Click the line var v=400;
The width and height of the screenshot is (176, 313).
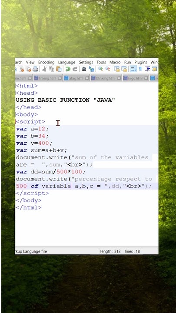tap(34, 143)
